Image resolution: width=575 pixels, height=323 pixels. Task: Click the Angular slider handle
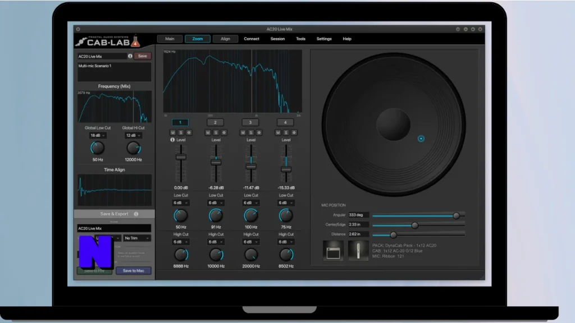click(x=456, y=216)
